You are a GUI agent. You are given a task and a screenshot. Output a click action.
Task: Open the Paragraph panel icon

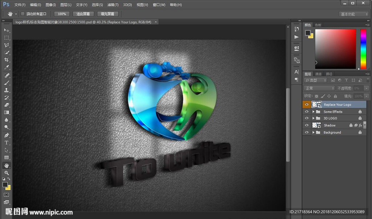(296, 79)
